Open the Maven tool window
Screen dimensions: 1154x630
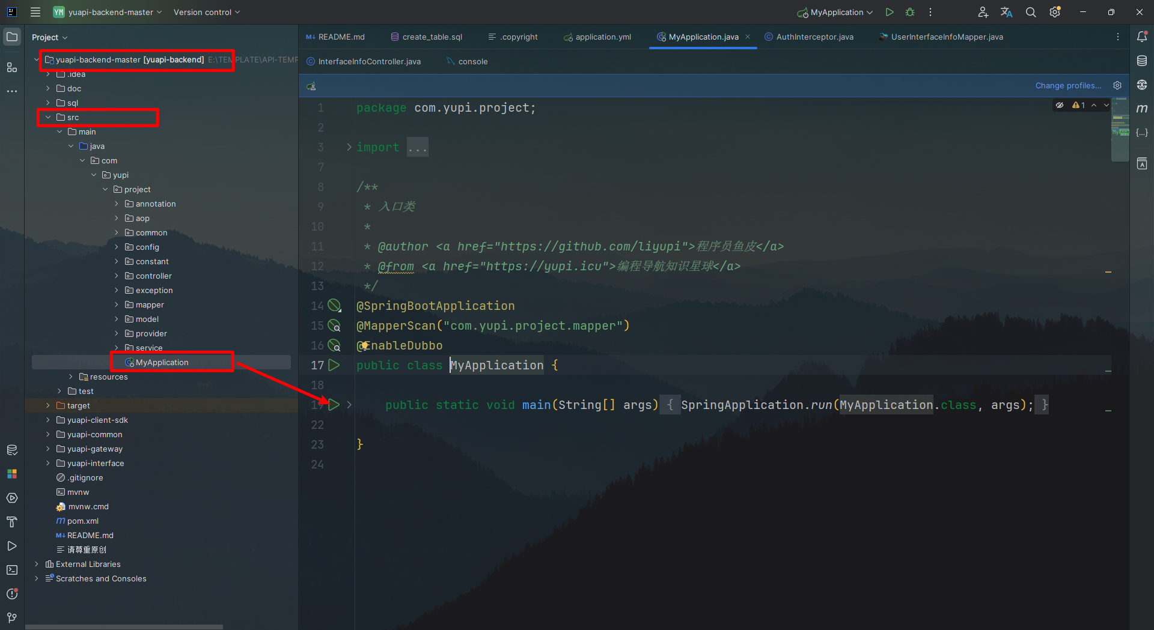click(1142, 109)
